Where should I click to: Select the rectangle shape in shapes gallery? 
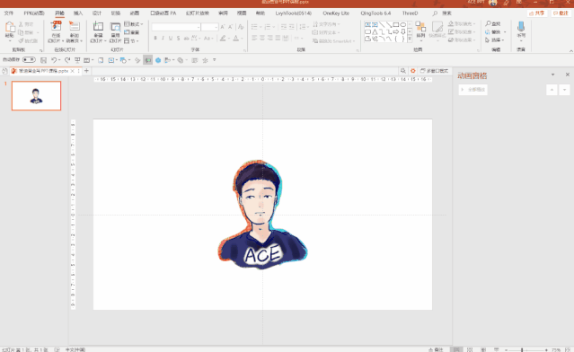[x=396, y=24]
